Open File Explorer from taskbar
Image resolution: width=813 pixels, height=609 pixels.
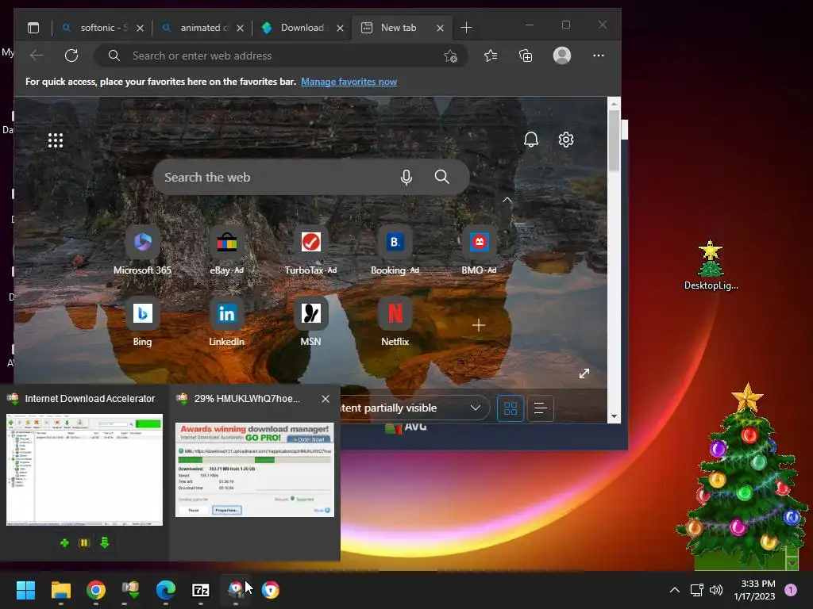[60, 590]
